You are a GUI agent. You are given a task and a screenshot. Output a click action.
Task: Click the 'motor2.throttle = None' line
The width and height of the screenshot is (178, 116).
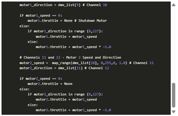click(x=50, y=84)
